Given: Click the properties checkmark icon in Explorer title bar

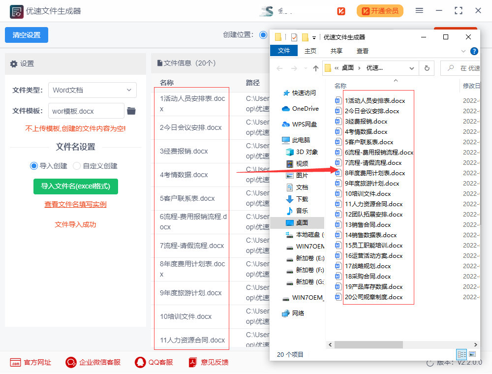Looking at the screenshot, I should [294, 37].
